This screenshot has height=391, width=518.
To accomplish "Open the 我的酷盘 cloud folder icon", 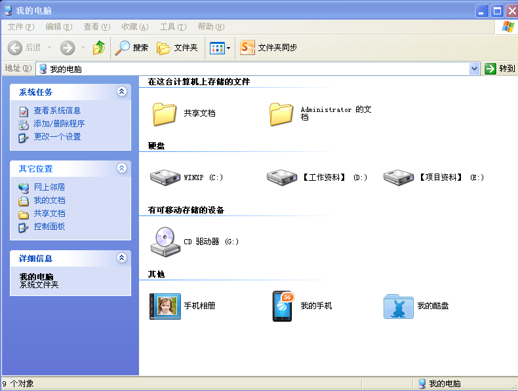I will click(399, 306).
